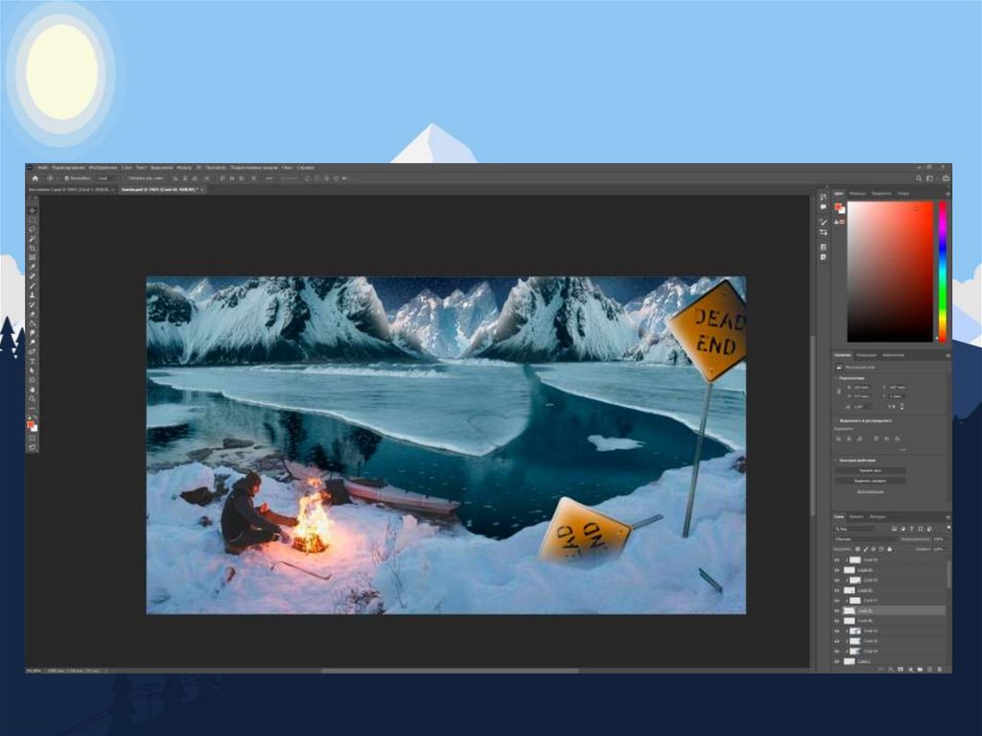Click the Home icon in options bar

click(35, 178)
